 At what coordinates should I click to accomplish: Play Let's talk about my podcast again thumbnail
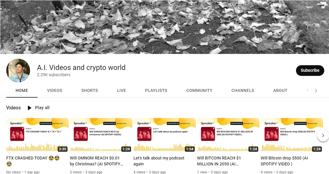(165, 135)
